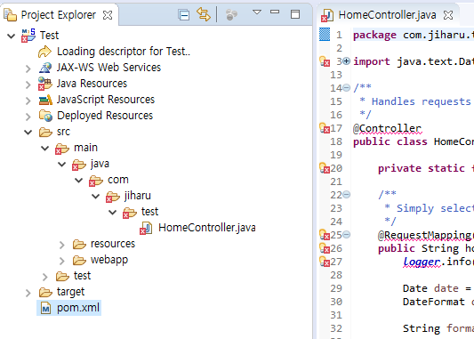Image resolution: width=474 pixels, height=339 pixels.
Task: Expand the webapp folder
Action: (62, 261)
